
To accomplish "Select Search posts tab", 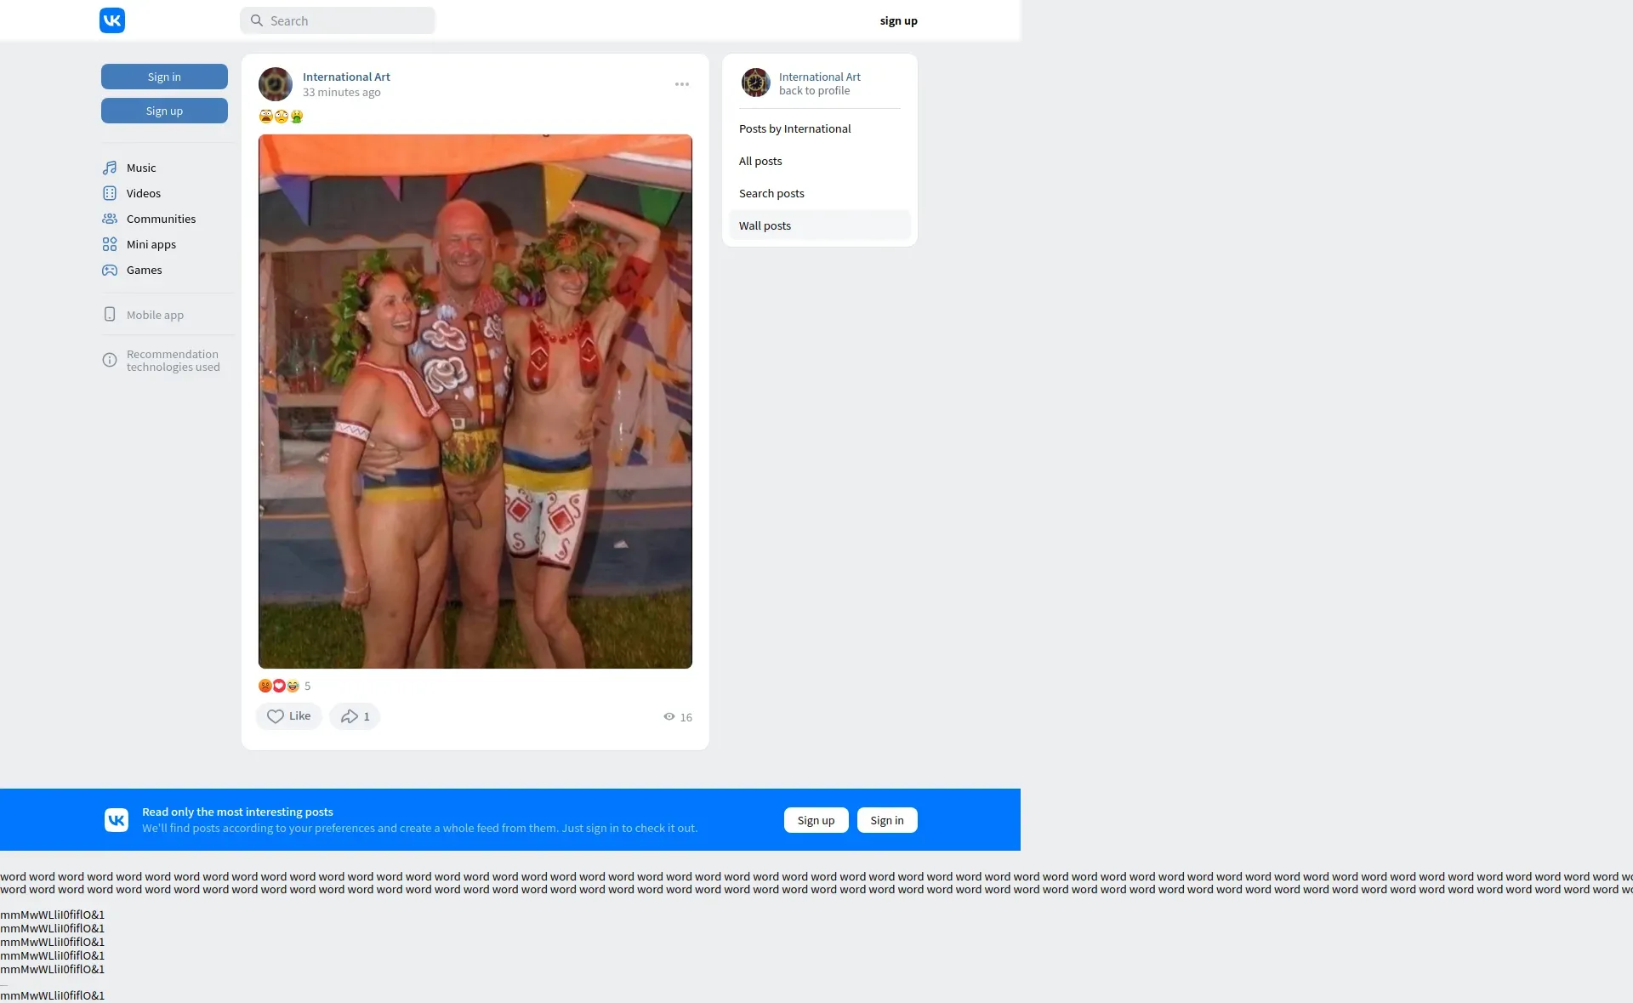I will click(x=820, y=193).
